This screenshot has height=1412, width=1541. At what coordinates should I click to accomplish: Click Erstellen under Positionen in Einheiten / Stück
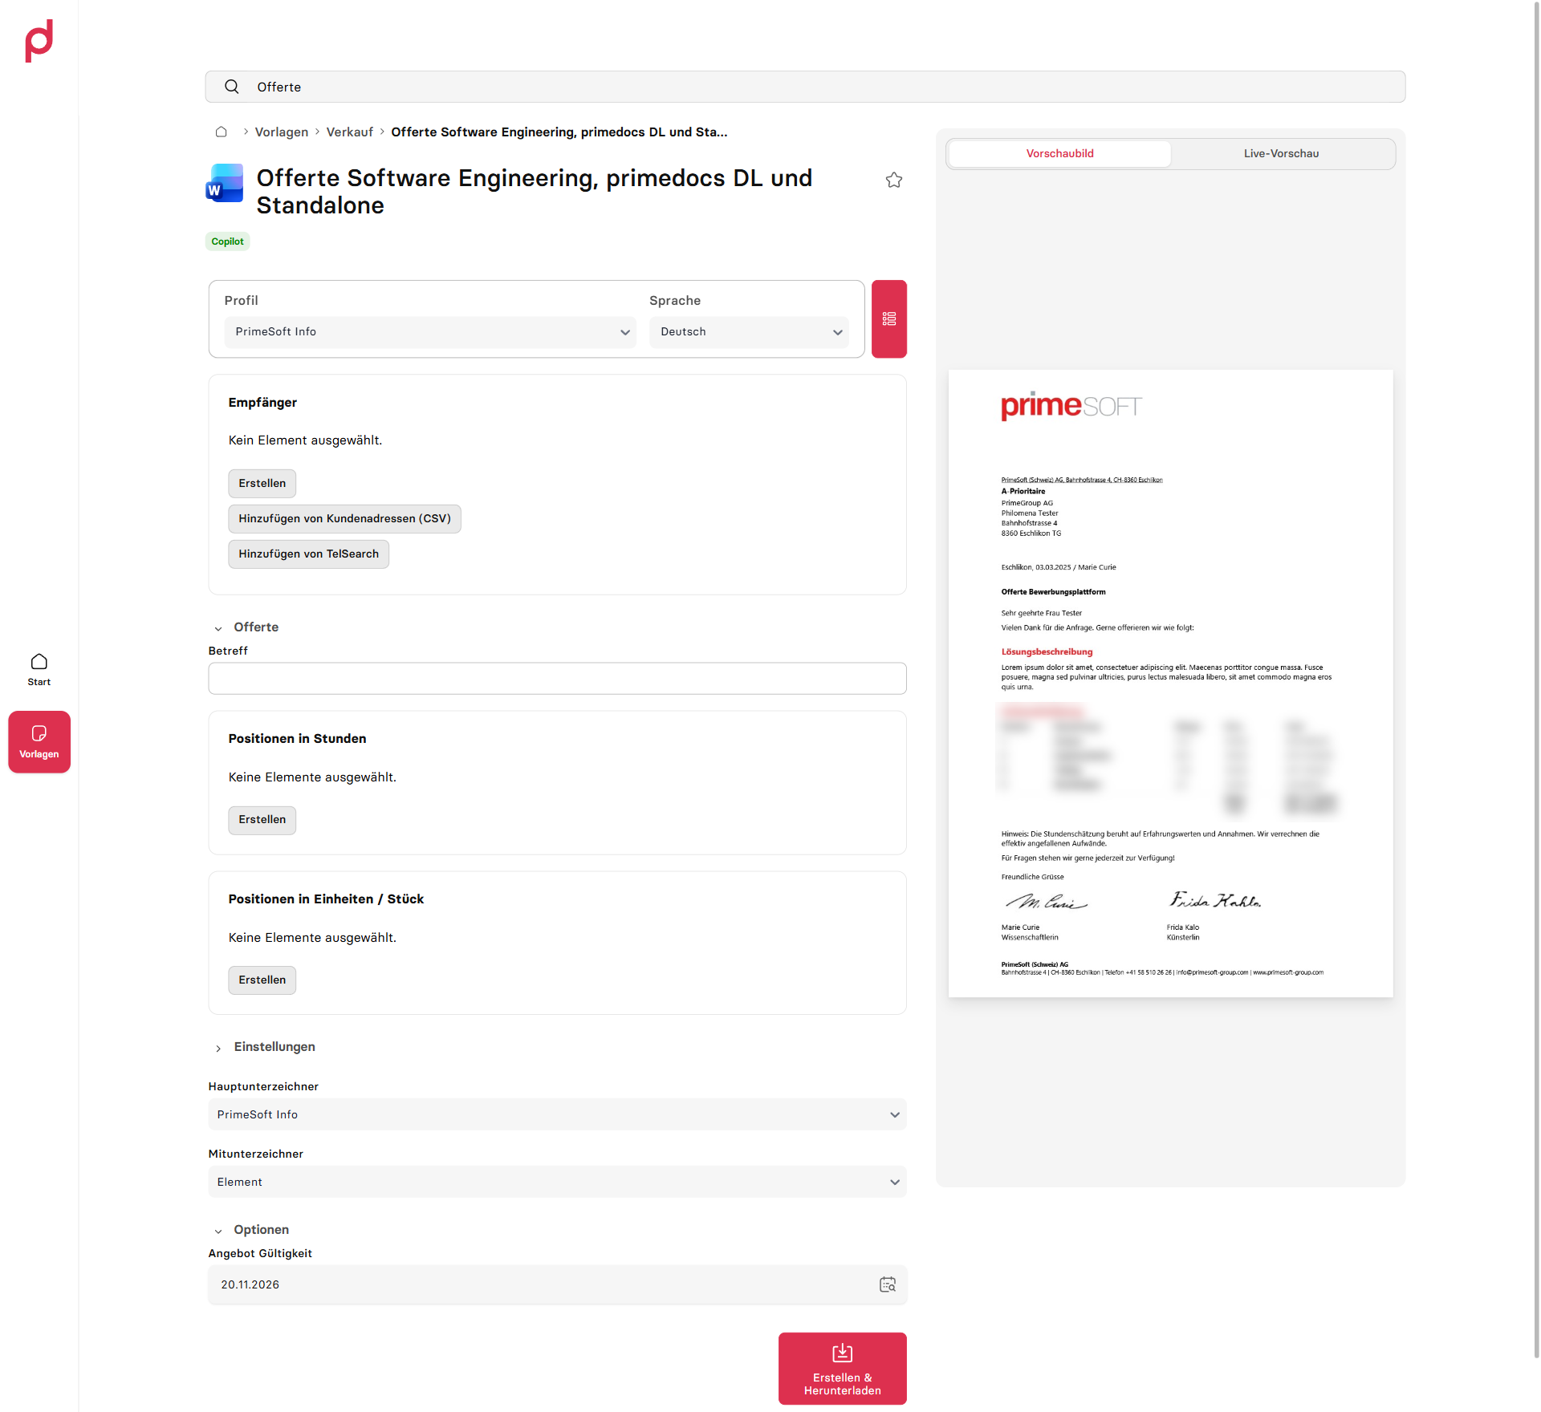tap(262, 980)
